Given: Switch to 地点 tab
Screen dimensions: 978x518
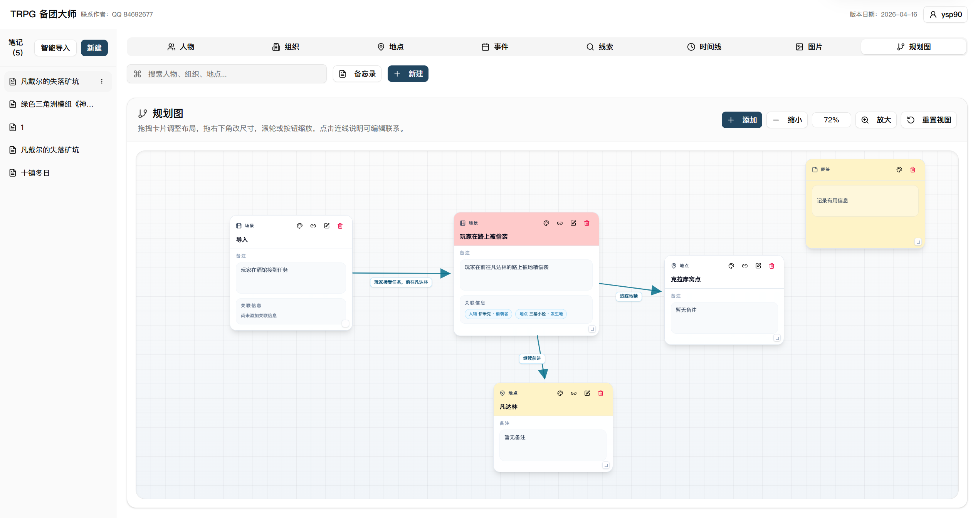Looking at the screenshot, I should click(390, 47).
